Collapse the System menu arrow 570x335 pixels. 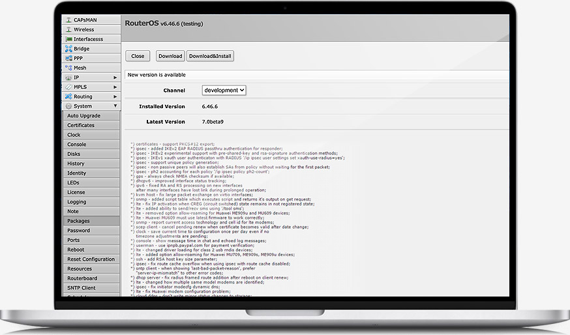click(115, 106)
